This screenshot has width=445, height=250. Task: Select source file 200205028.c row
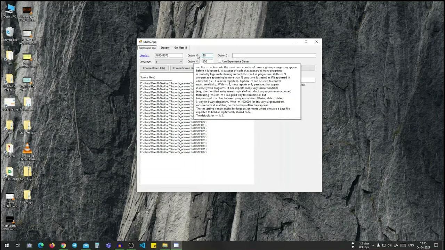click(174, 140)
